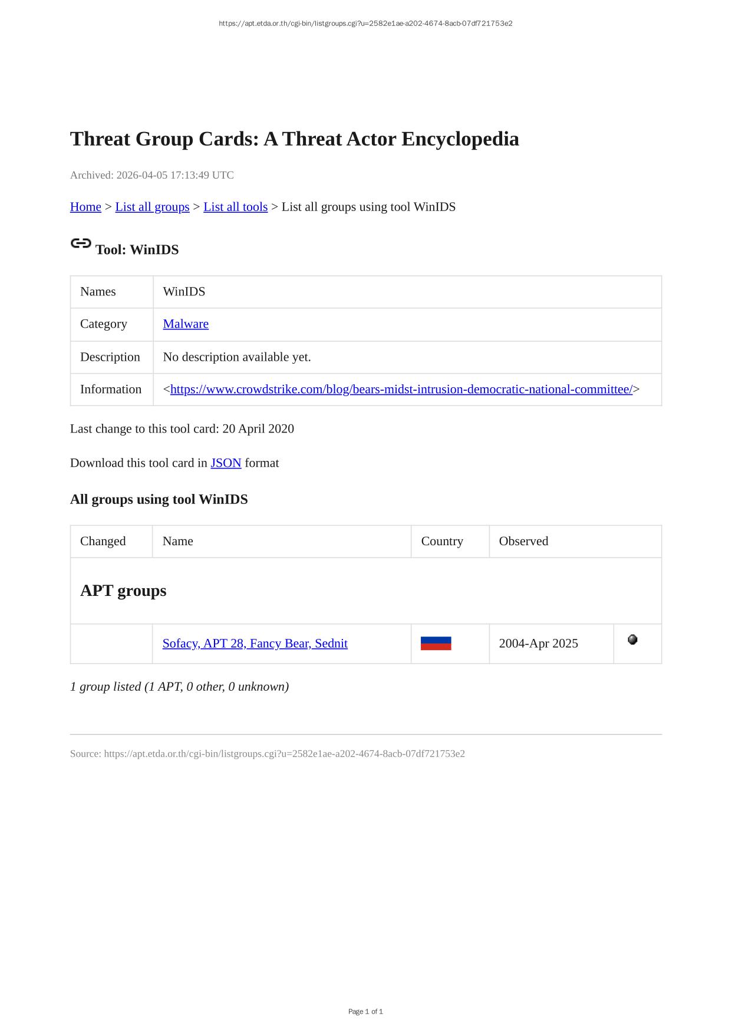The width and height of the screenshot is (732, 1035).
Task: Open the Sofacy, APT 28, Fancy Bear group
Action: coord(255,644)
